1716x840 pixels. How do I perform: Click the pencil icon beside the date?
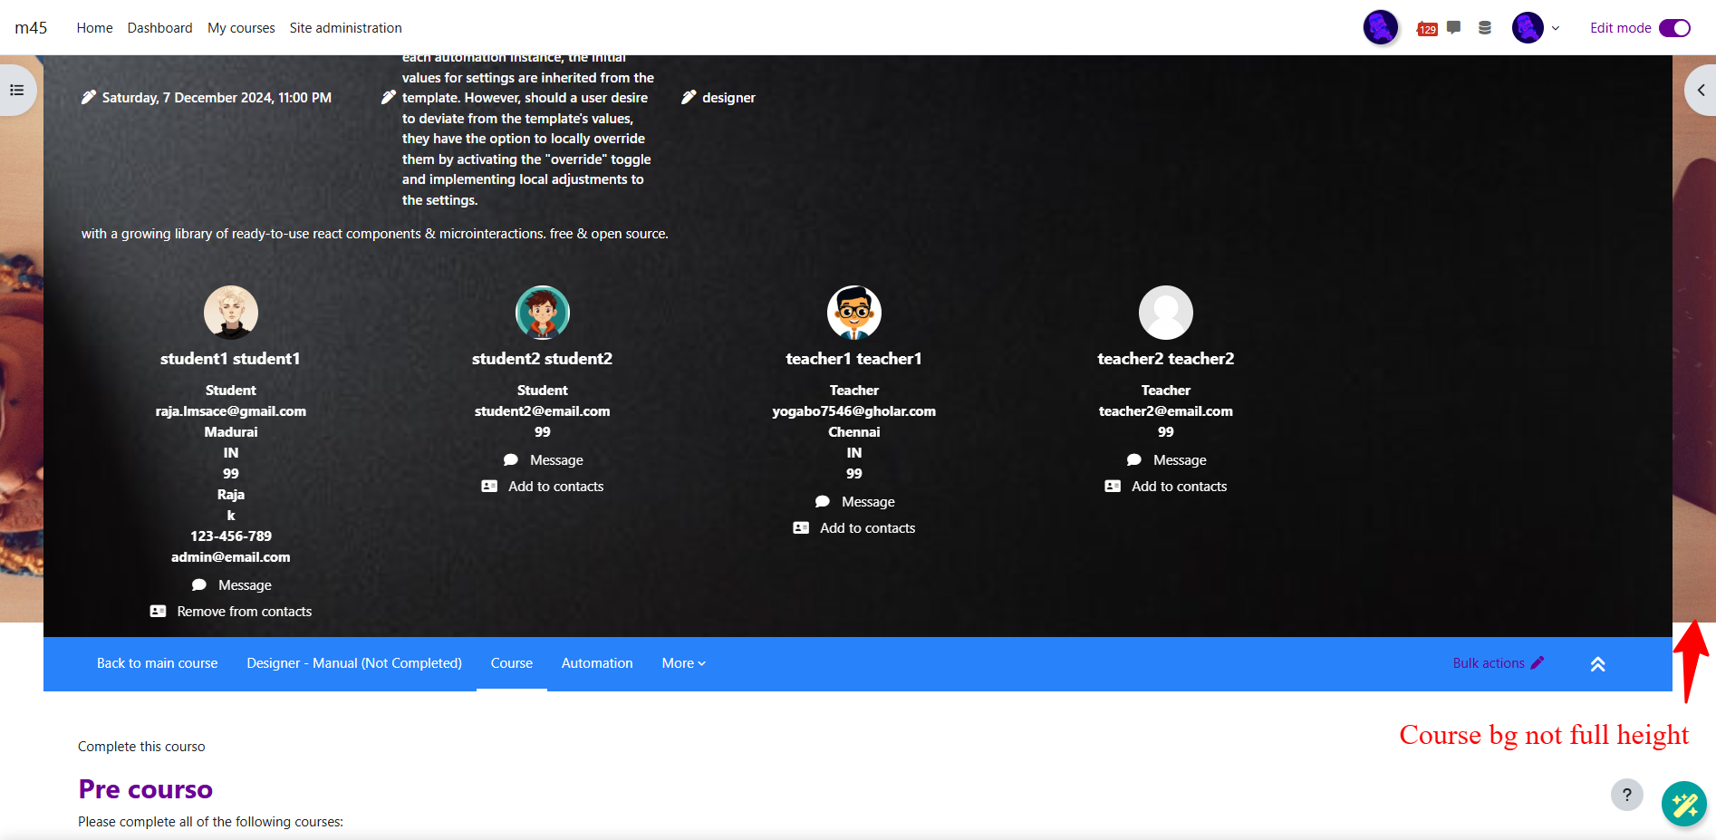click(x=88, y=98)
